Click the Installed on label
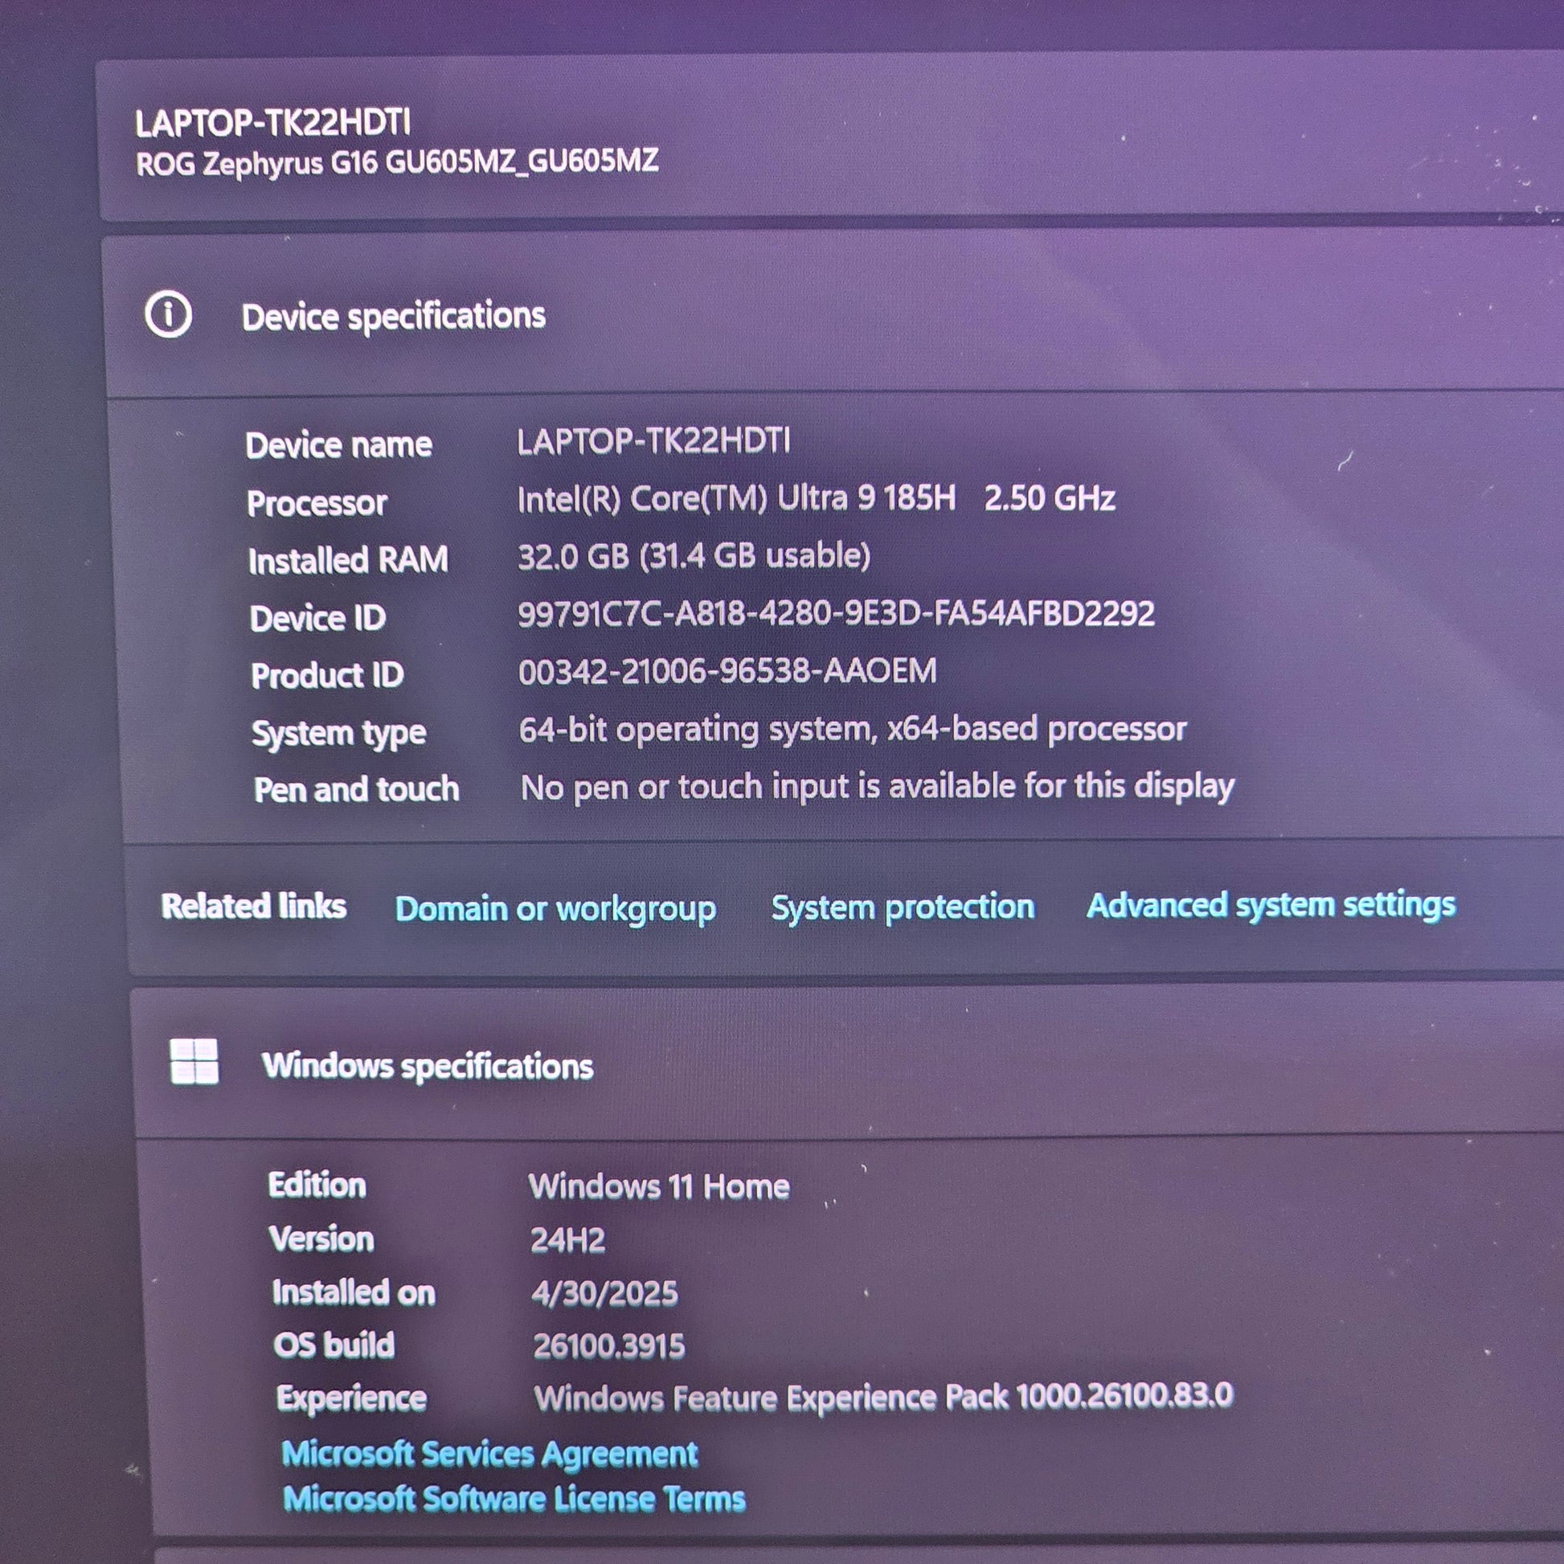The image size is (1564, 1564). (x=353, y=1292)
